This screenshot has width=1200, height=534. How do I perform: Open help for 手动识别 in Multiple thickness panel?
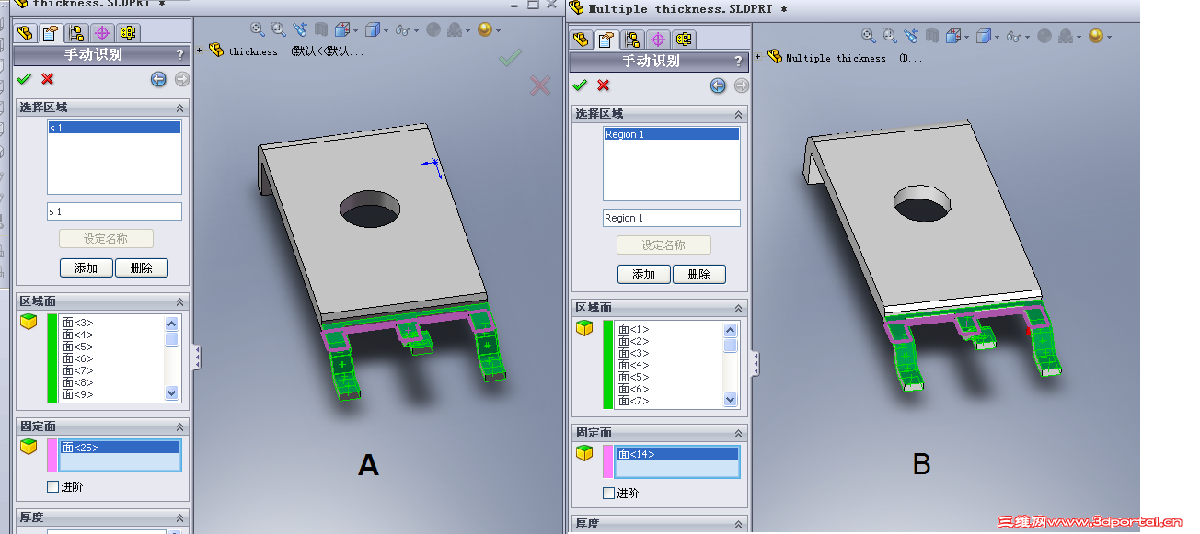[x=739, y=62]
